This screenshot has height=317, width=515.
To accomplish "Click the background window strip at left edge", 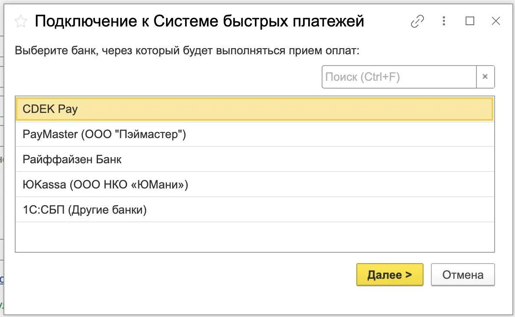I will pyautogui.click(x=2, y=158).
